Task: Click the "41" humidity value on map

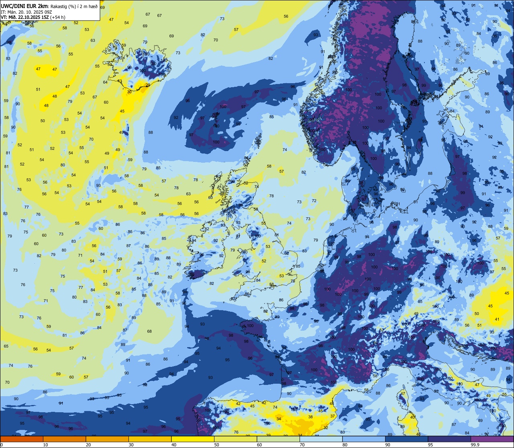Action: (497, 319)
